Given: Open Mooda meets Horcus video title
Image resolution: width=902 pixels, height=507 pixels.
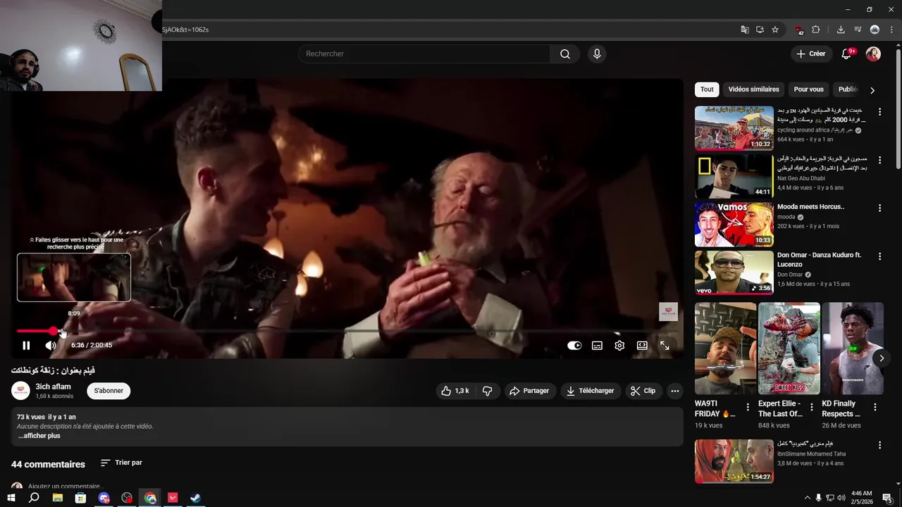Looking at the screenshot, I should click(810, 207).
